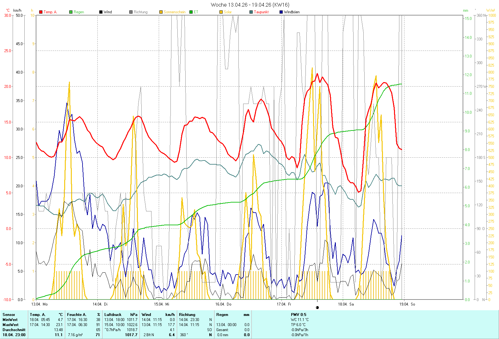Screen dimensions: 499x339
Task: Click the yellow Solar legend square
Action: click(x=221, y=12)
